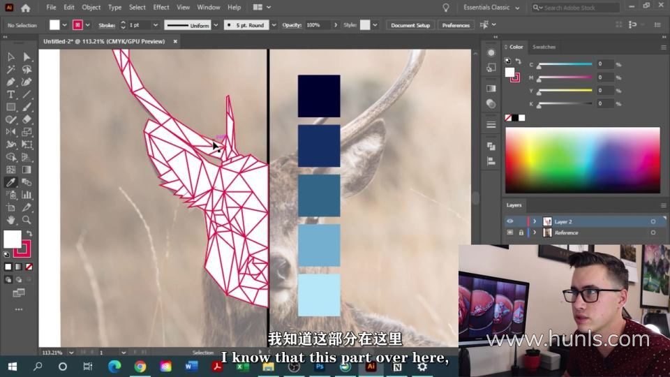Open the Style dropdown arrow

[375, 25]
